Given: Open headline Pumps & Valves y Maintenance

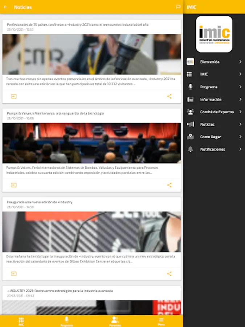Looking at the screenshot, I should (x=56, y=113).
